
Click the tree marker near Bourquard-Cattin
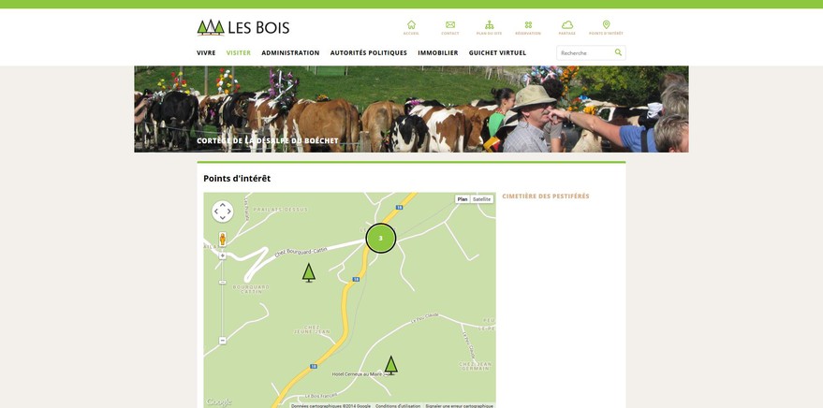[x=309, y=272]
